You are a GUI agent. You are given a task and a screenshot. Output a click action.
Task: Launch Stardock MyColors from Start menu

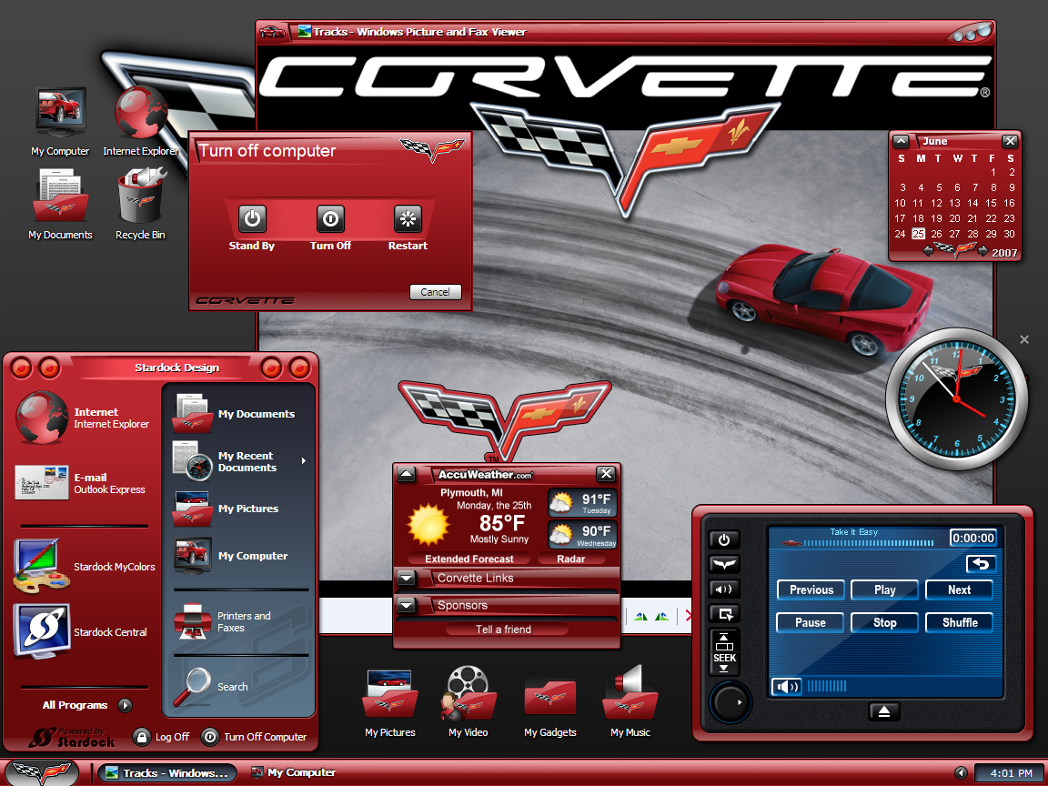tap(85, 566)
